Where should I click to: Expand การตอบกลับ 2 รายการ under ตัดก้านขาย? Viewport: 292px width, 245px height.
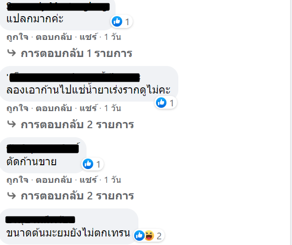point(78,196)
